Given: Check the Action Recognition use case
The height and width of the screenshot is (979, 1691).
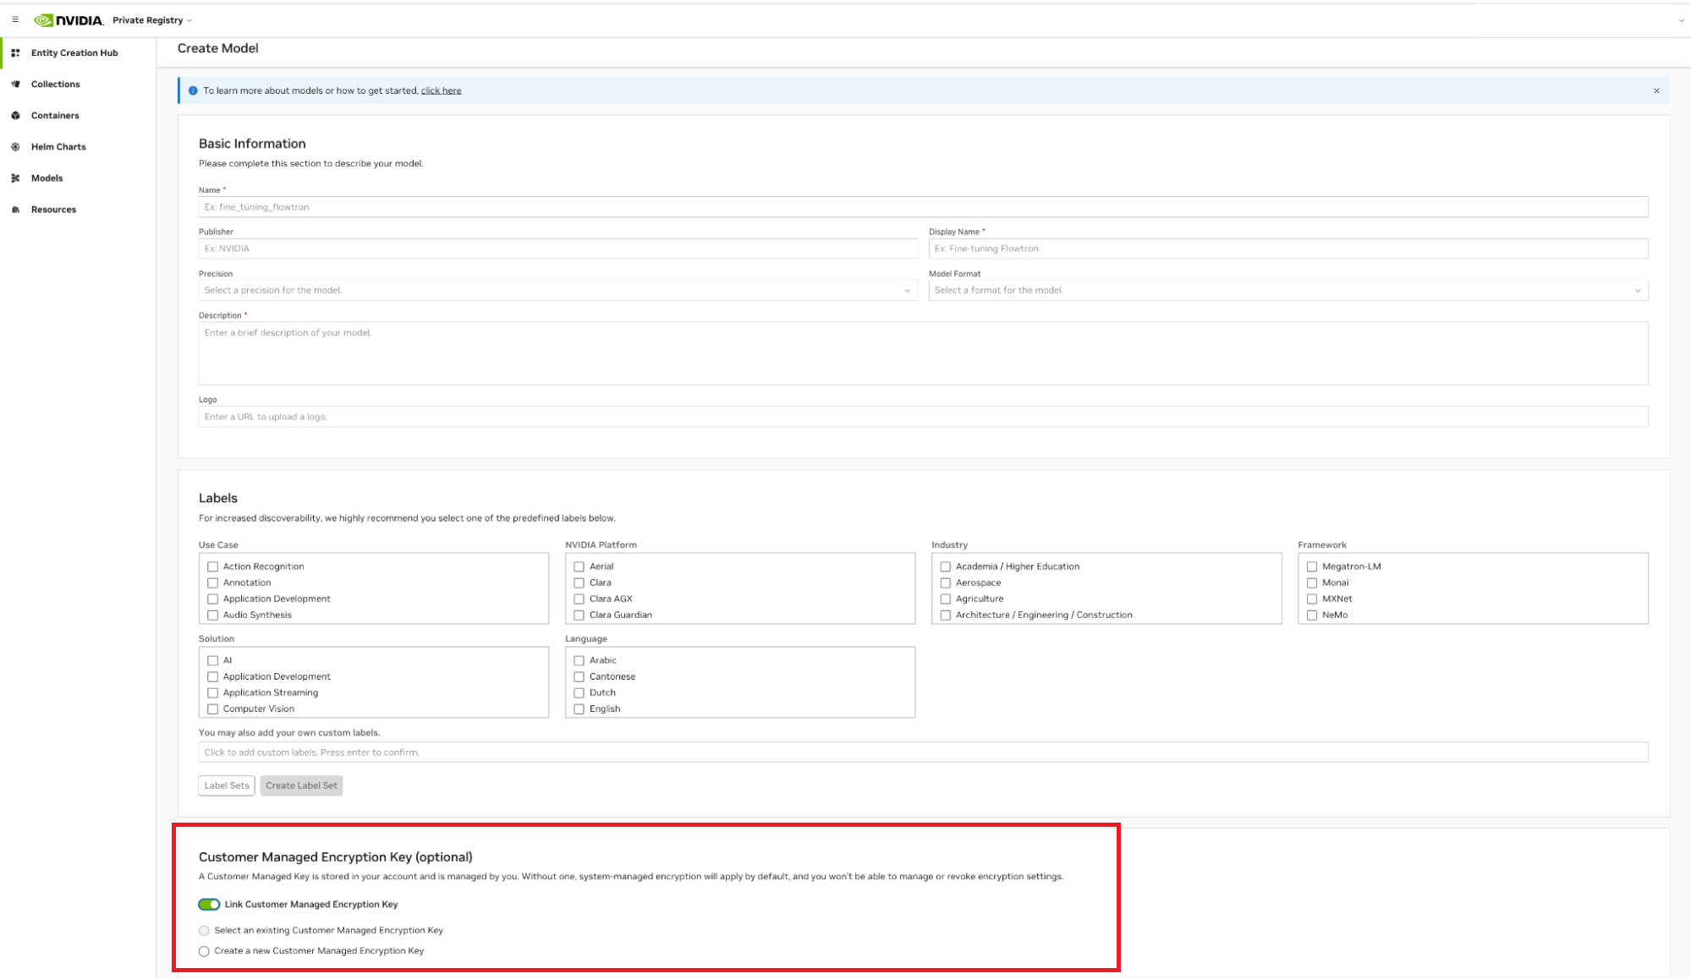Looking at the screenshot, I should 213,566.
